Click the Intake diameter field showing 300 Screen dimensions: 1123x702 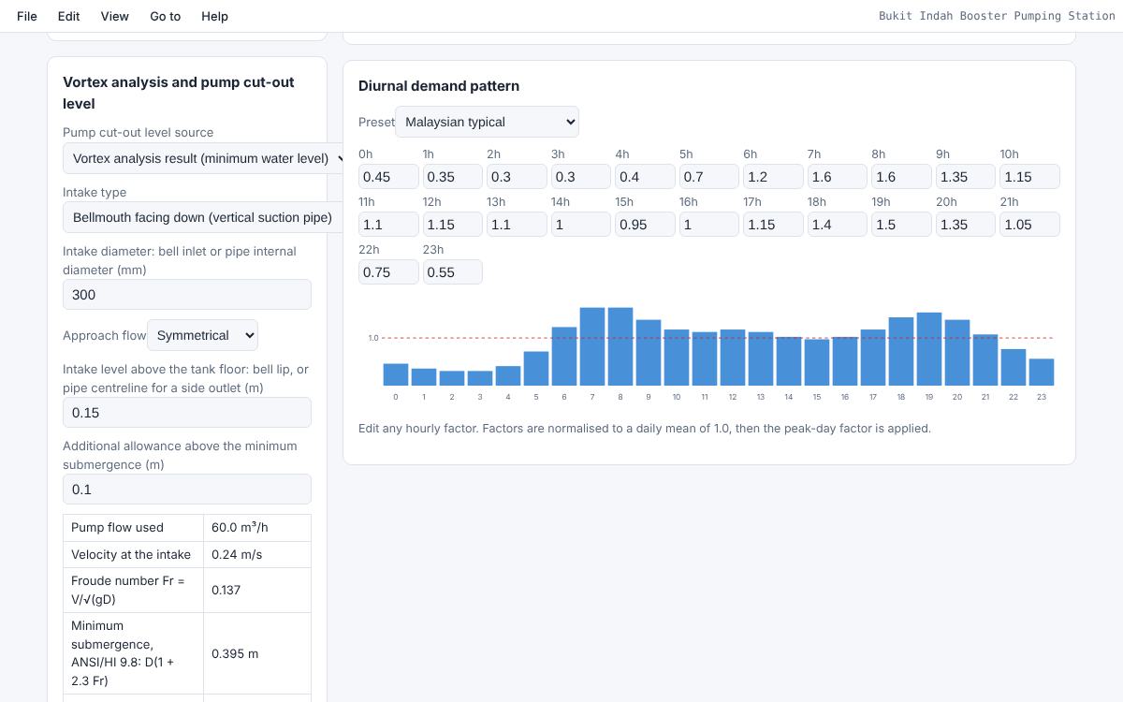(x=187, y=294)
